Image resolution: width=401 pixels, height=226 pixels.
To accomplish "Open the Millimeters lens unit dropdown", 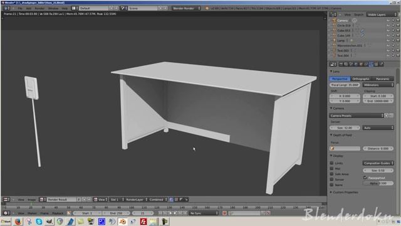I will [378, 85].
